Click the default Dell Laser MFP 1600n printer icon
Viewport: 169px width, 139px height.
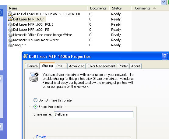pyautogui.click(x=10, y=19)
